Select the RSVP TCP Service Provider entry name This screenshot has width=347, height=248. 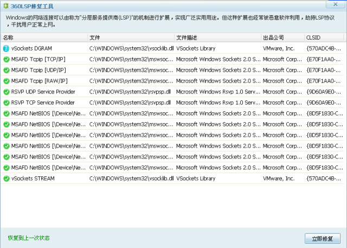pos(43,103)
